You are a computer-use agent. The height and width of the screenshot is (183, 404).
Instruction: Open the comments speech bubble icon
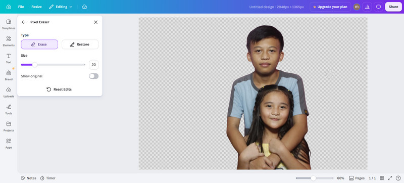coord(378,7)
